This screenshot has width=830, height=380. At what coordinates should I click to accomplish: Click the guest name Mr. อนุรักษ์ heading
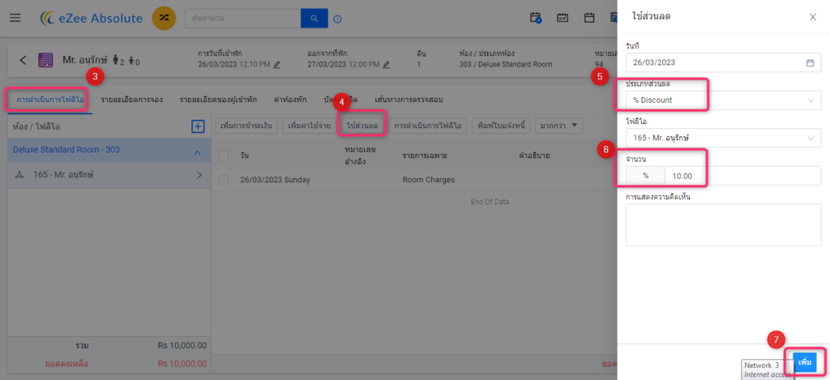[85, 60]
